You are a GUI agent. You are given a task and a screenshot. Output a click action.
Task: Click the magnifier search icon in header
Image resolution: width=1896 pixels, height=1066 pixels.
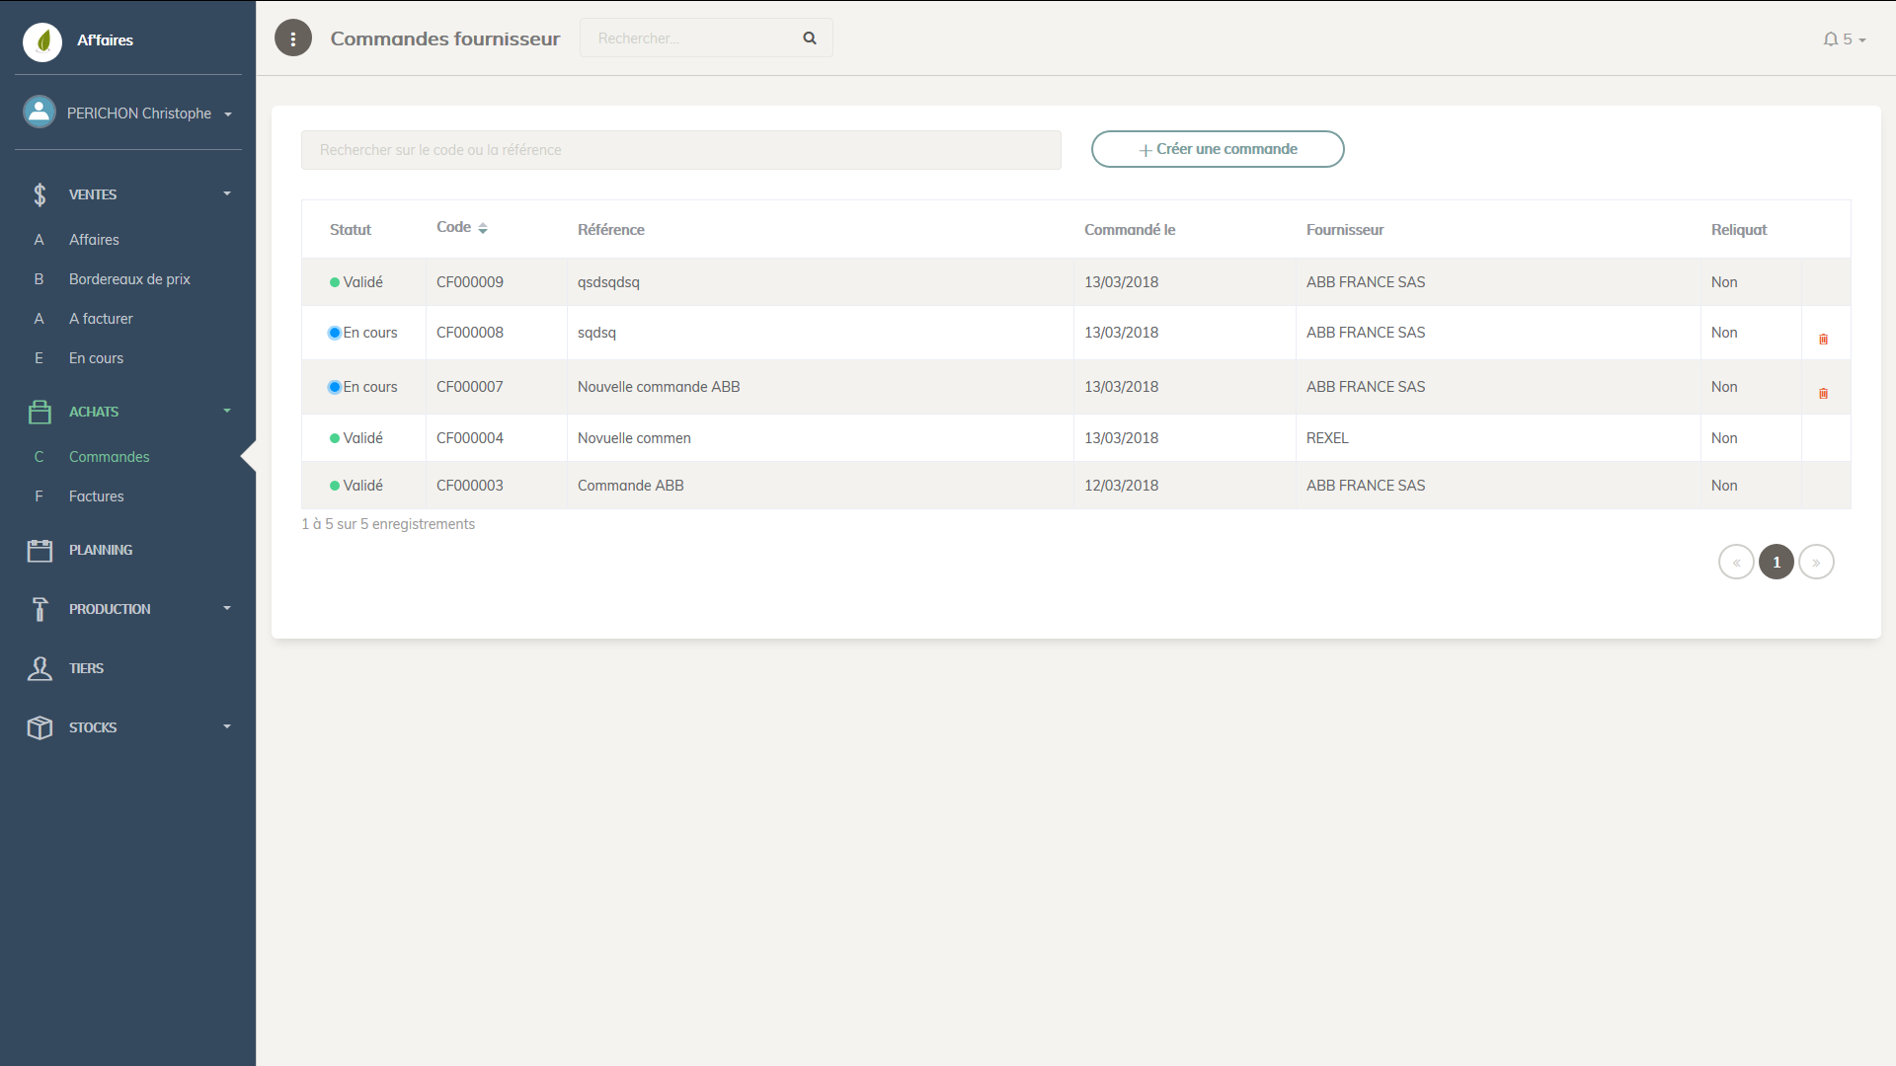[x=810, y=38]
